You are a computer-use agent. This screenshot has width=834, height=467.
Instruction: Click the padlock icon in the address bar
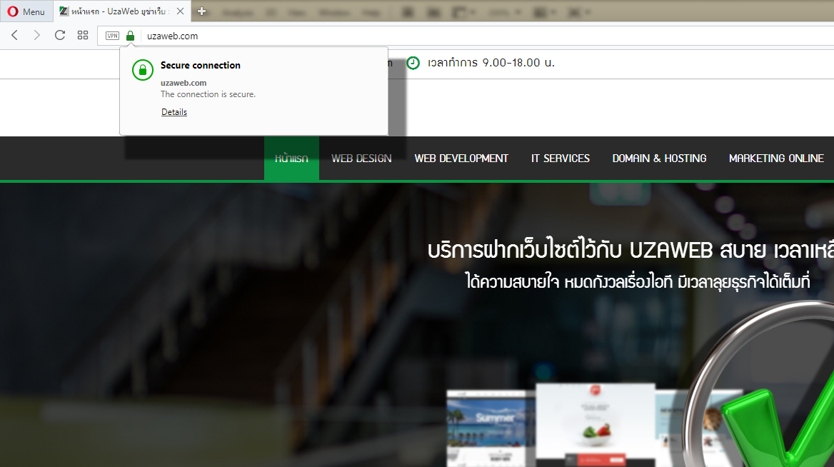[129, 35]
